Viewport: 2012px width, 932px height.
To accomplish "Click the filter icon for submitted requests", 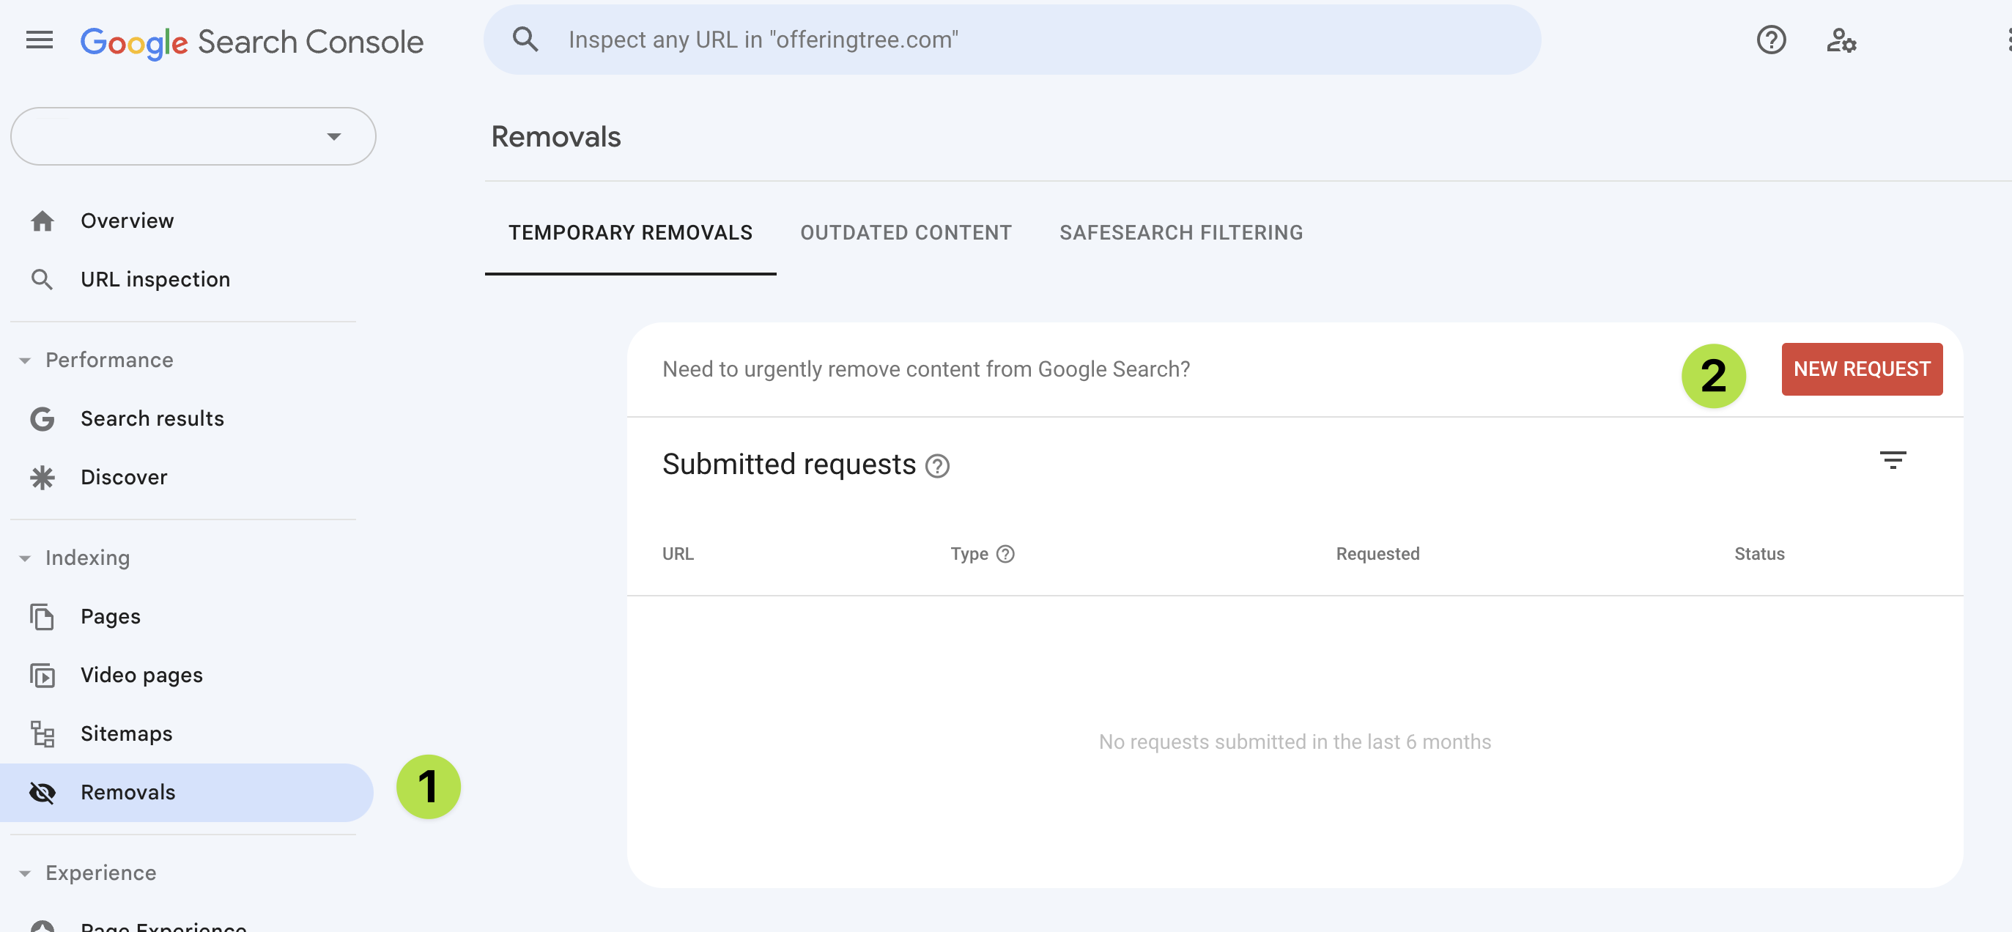I will 1893,459.
